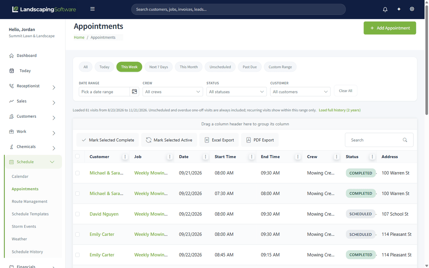The image size is (429, 268).
Task: Click the Add Appointment button
Action: pos(390,28)
